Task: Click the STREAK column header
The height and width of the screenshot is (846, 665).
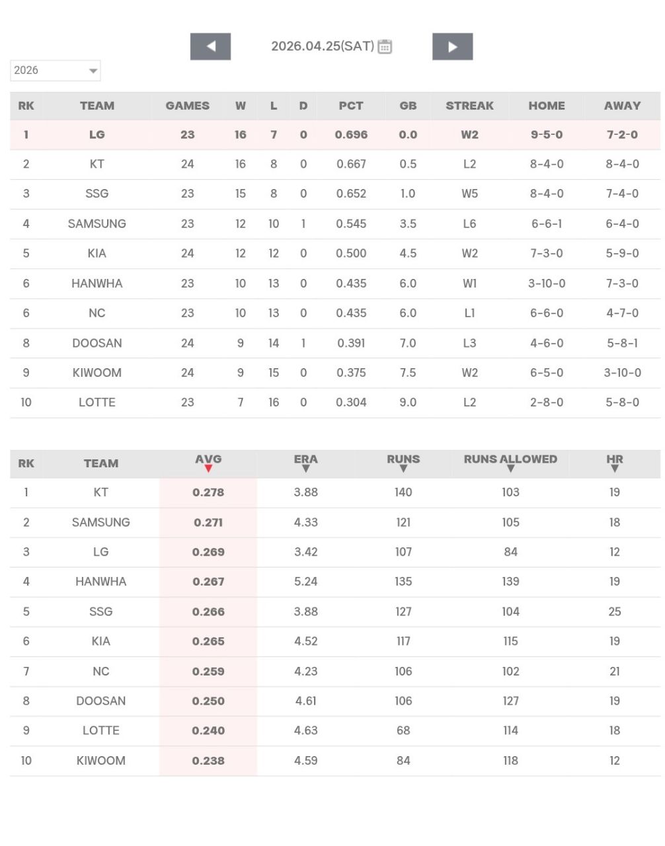Action: pos(469,106)
